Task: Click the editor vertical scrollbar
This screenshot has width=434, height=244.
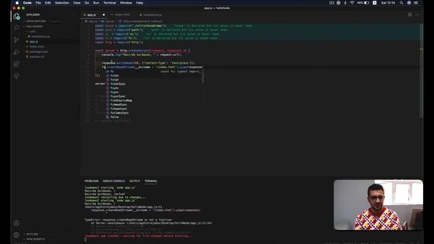Action: point(421,70)
